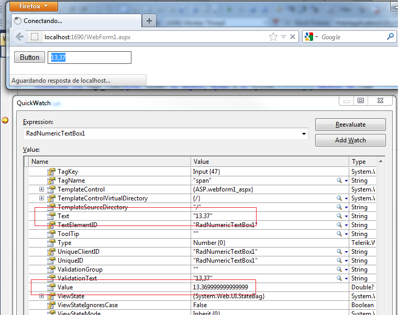399x315 pixels.
Task: Click the breakpoint arrow marker in the editor margin
Action: [5, 120]
